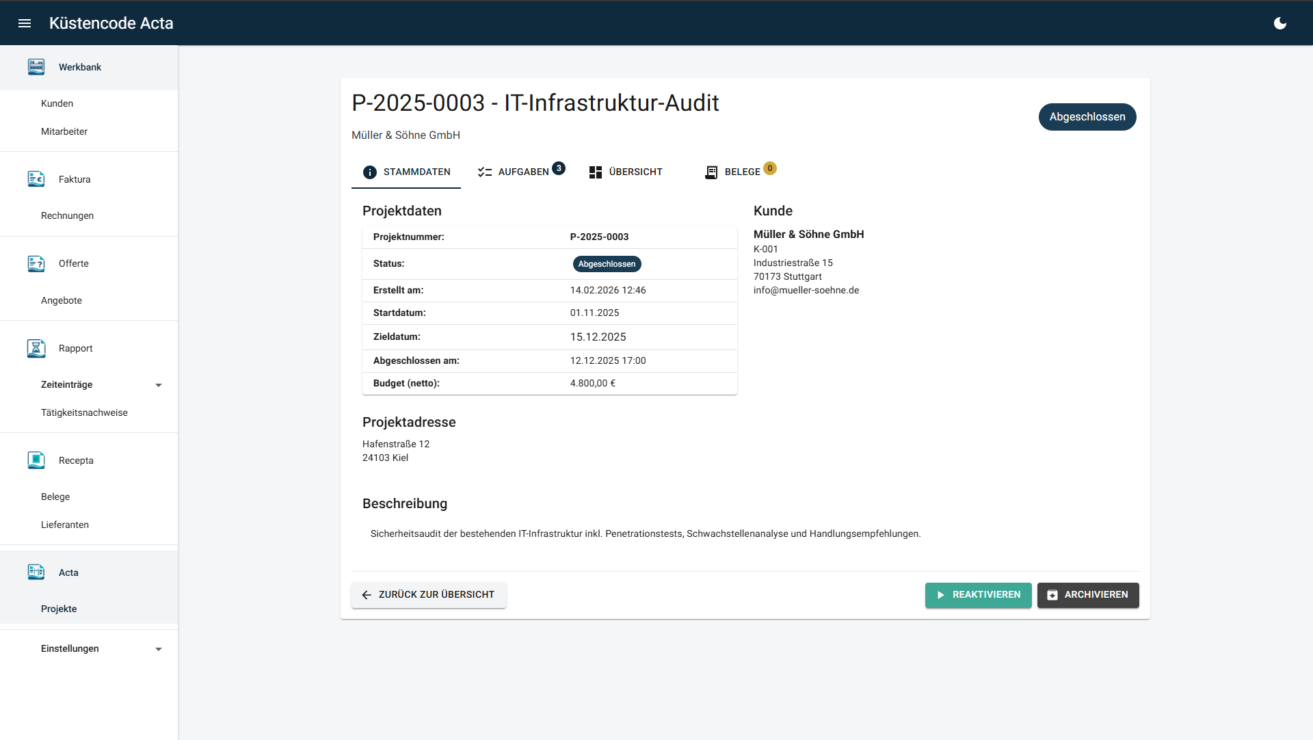The height and width of the screenshot is (740, 1313).
Task: Click the Reaktivieren button
Action: (978, 594)
